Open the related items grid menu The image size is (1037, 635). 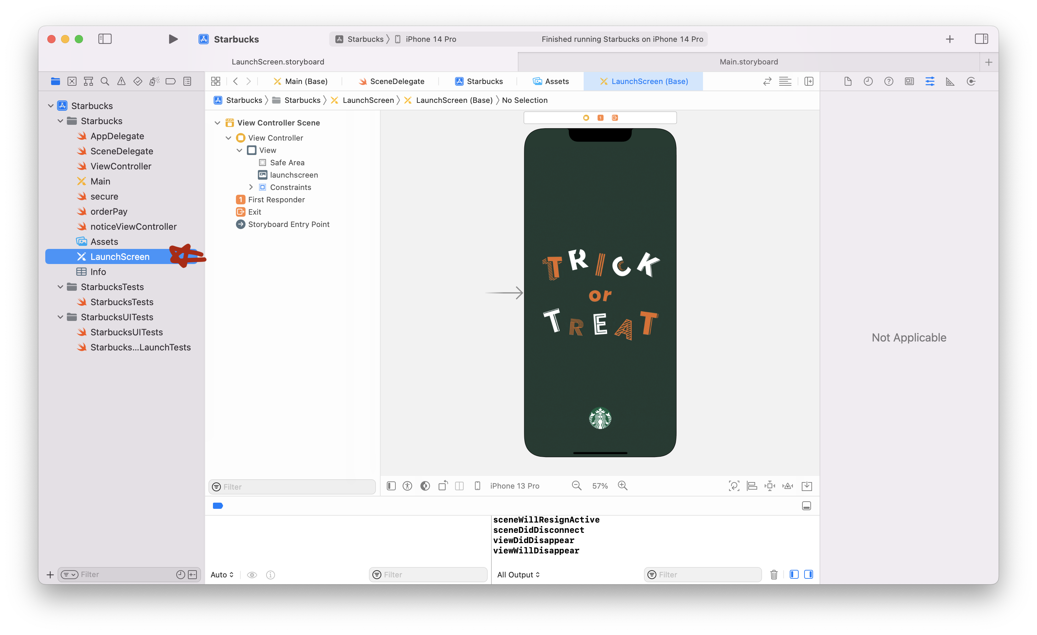click(216, 81)
